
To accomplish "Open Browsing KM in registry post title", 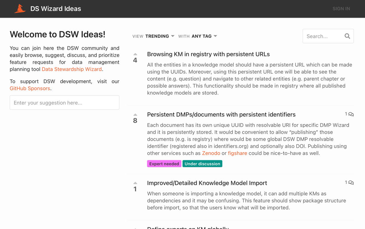I will click(208, 54).
